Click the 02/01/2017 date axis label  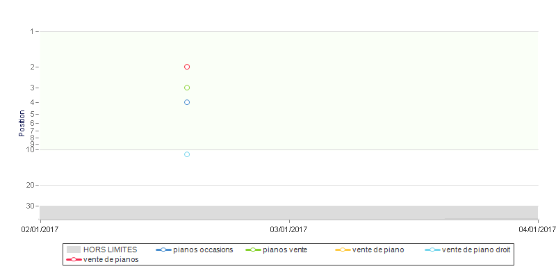pos(40,230)
